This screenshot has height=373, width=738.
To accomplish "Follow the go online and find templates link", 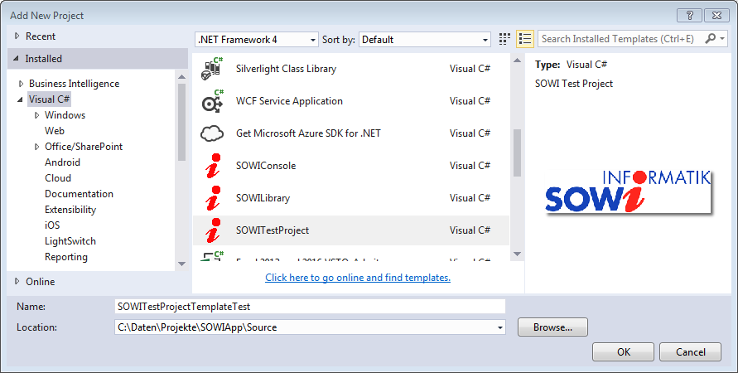I will (x=358, y=278).
